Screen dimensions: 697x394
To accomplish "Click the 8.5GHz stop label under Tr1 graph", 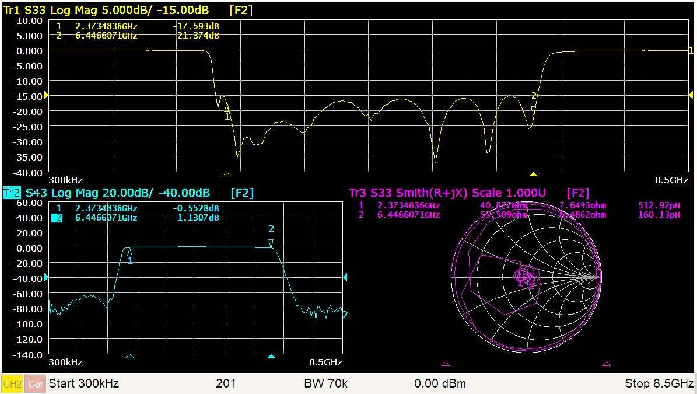I will 671,180.
